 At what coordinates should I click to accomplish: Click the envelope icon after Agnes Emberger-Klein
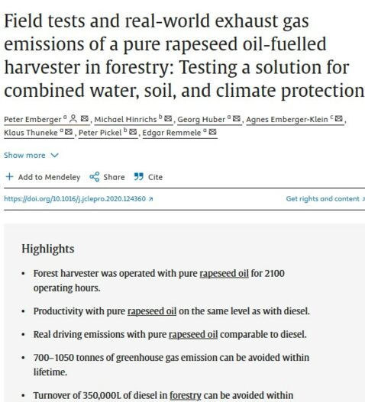pyautogui.click(x=339, y=119)
